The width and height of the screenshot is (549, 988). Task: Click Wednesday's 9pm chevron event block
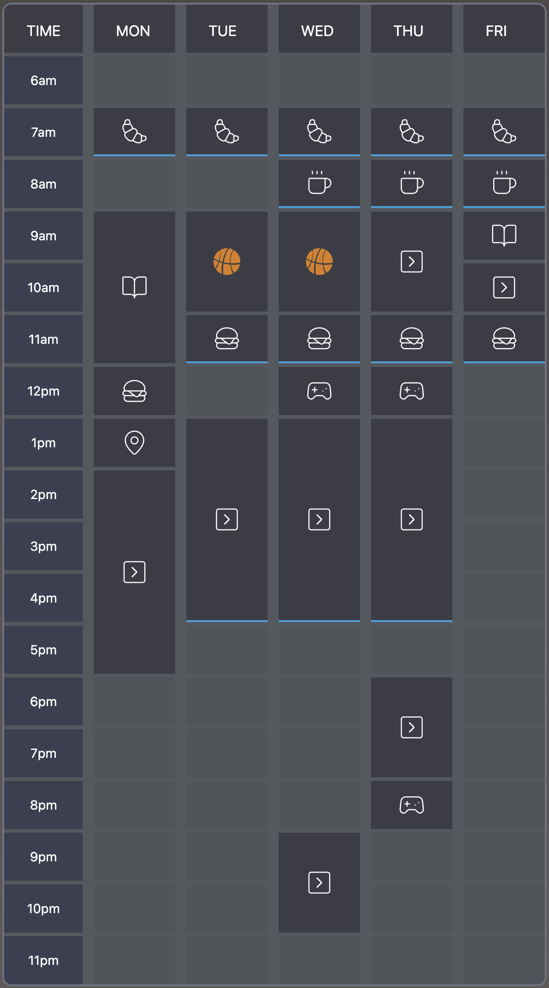tap(319, 883)
